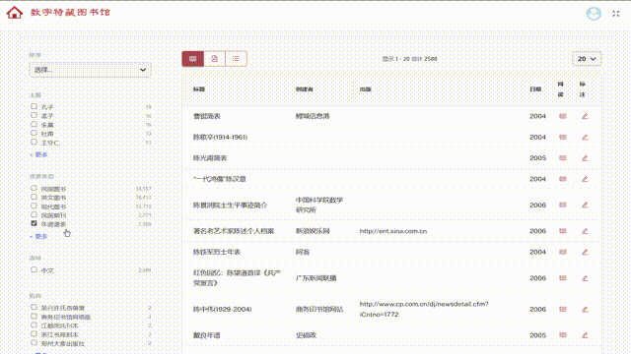
Task: Click the 新浪娱乐网 creator cell
Action: point(313,231)
